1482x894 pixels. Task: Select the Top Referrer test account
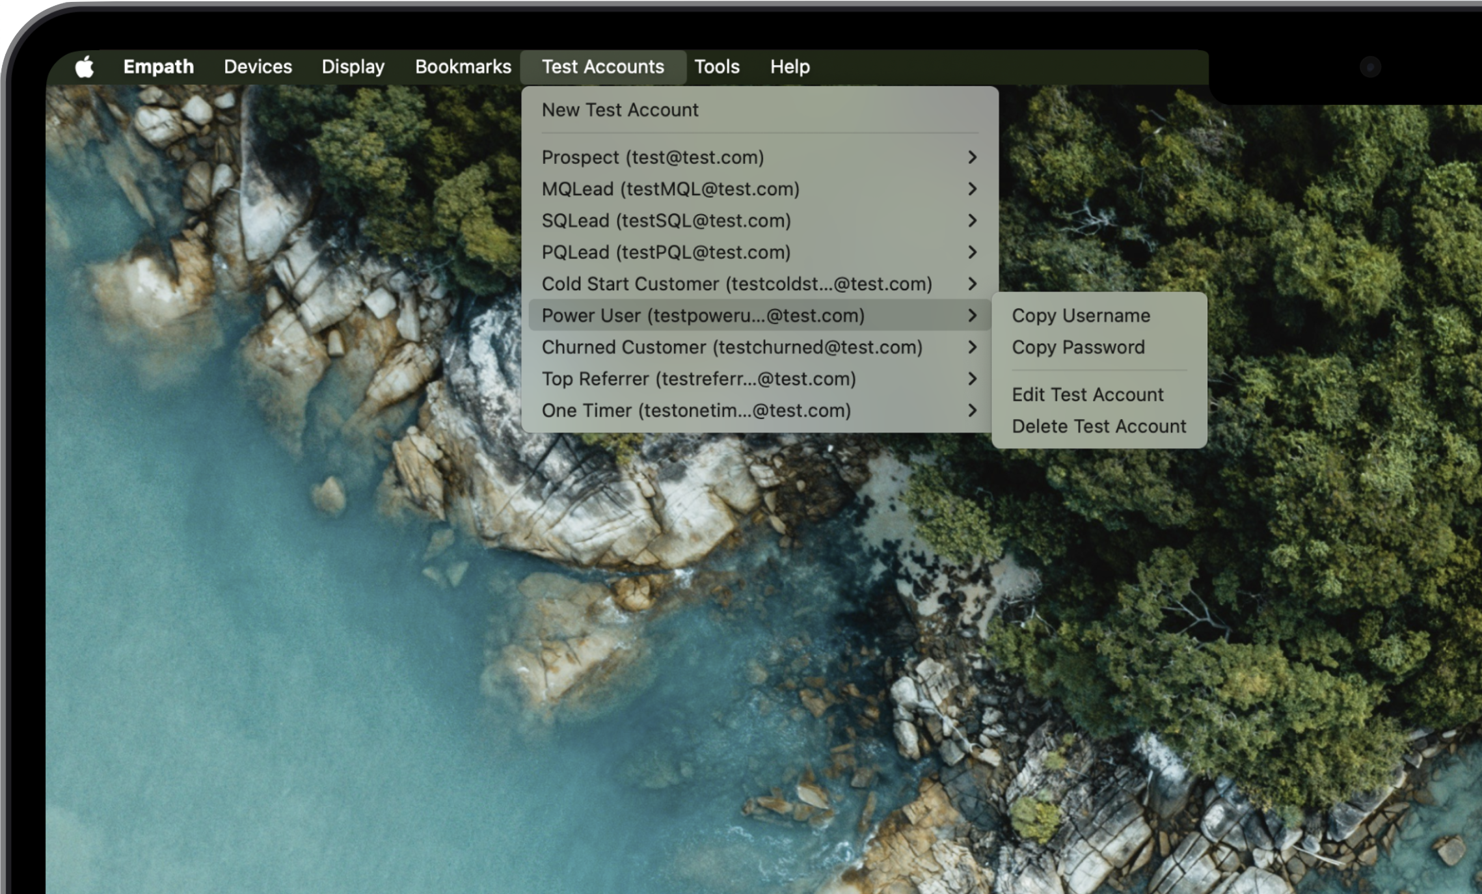coord(698,379)
